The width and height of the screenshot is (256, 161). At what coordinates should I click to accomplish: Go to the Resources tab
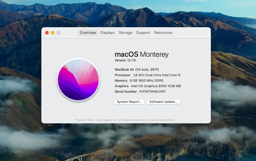click(x=163, y=33)
